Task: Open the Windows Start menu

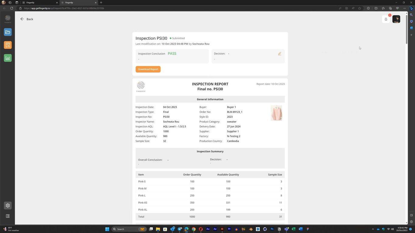Action: (x=107, y=229)
